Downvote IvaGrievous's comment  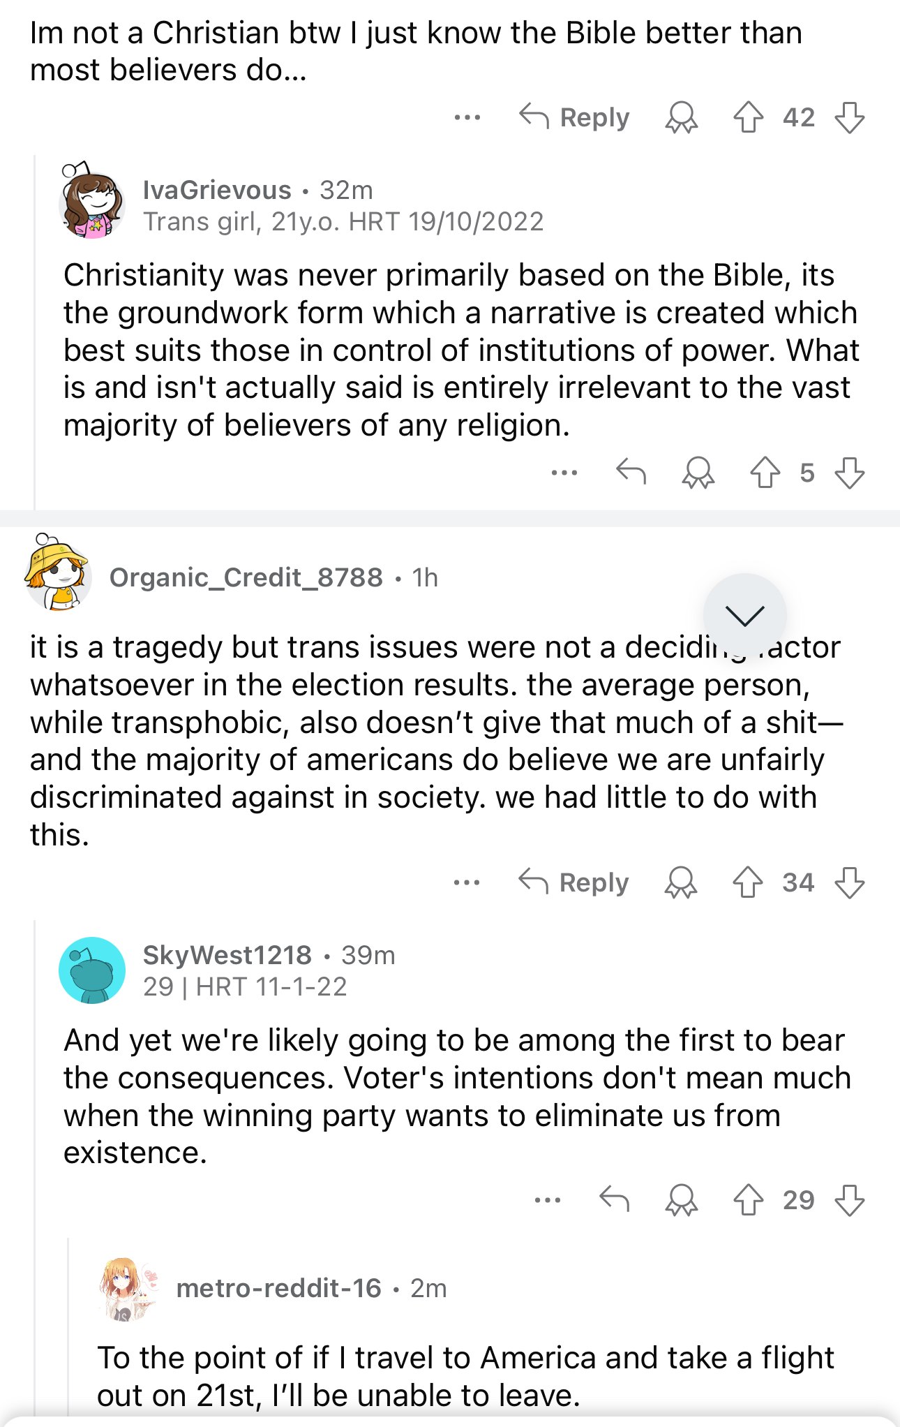pyautogui.click(x=849, y=473)
